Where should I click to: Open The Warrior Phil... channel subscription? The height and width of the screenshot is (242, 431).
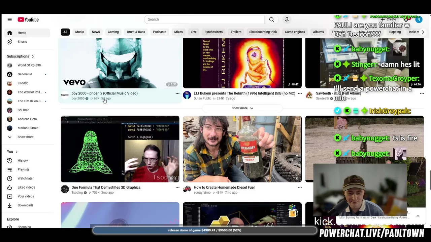click(x=27, y=92)
